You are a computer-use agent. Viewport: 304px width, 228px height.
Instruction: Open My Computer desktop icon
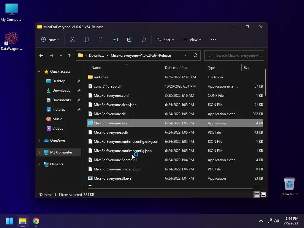(12, 12)
